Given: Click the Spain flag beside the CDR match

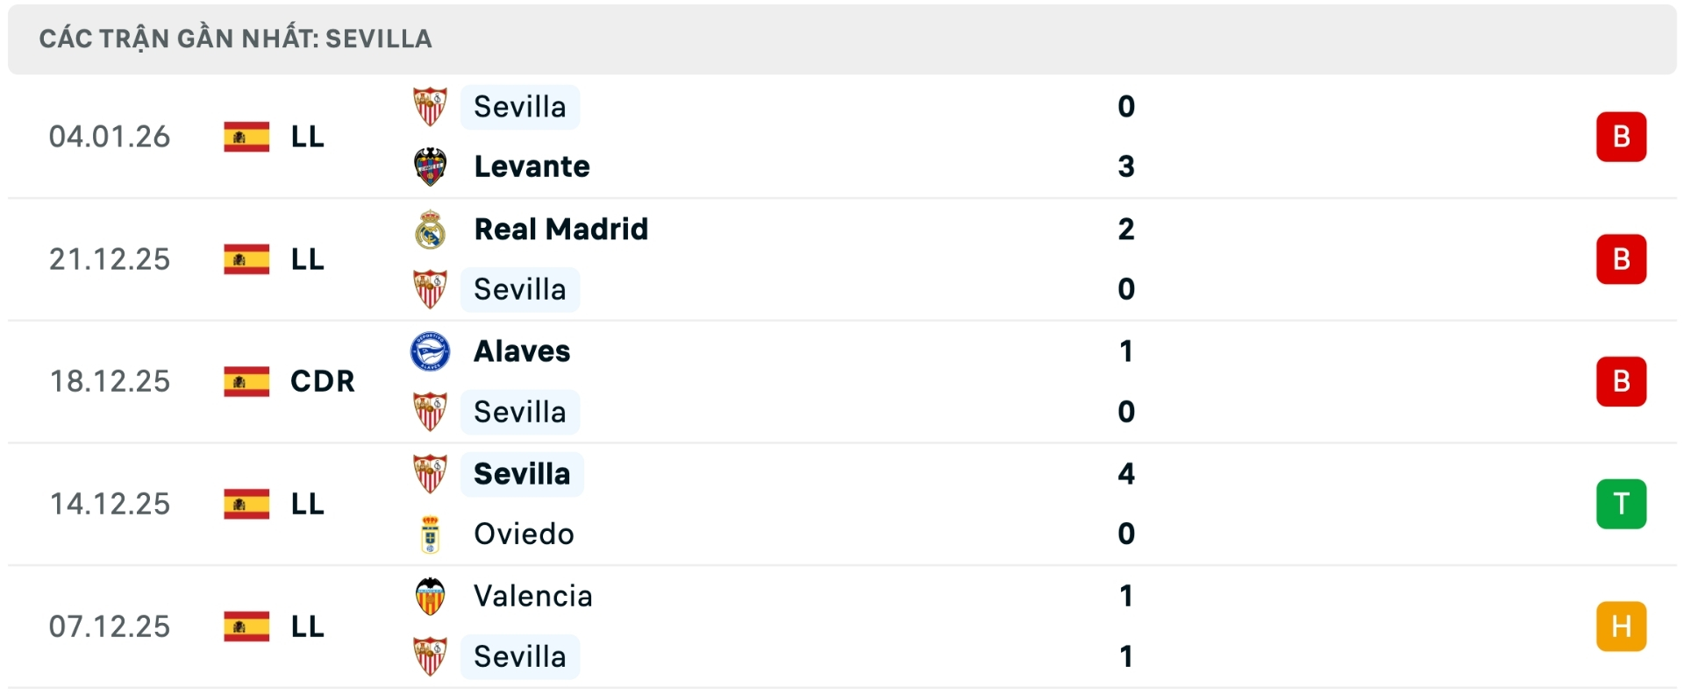Looking at the screenshot, I should (x=246, y=381).
